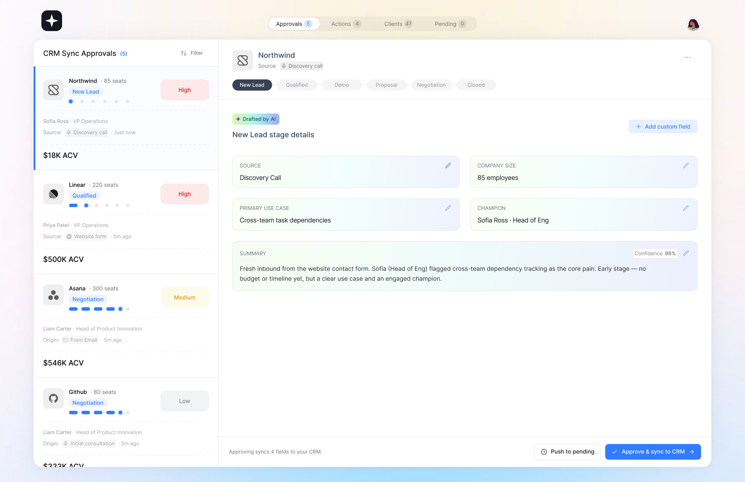745x482 pixels.
Task: Select the Demo pipeline stage
Action: (342, 85)
